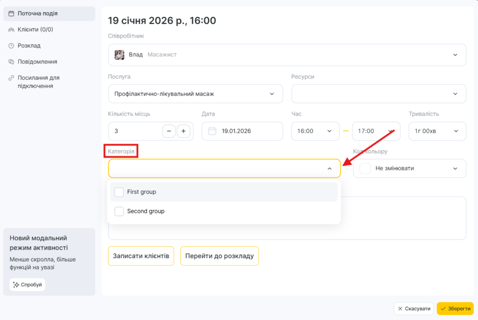Click the X icon on Скасувати button

[400, 308]
